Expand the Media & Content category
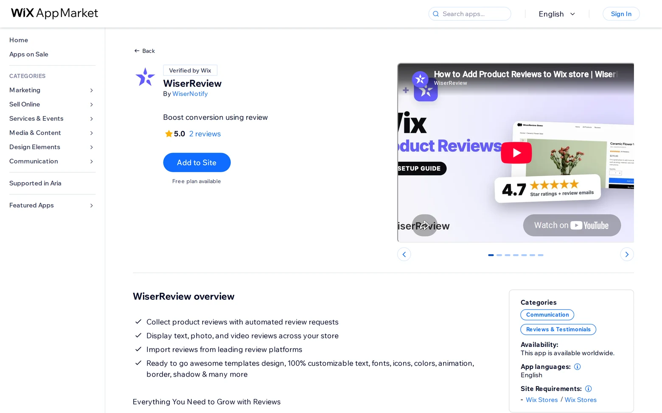Screen dimensions: 662x413 tap(52, 133)
